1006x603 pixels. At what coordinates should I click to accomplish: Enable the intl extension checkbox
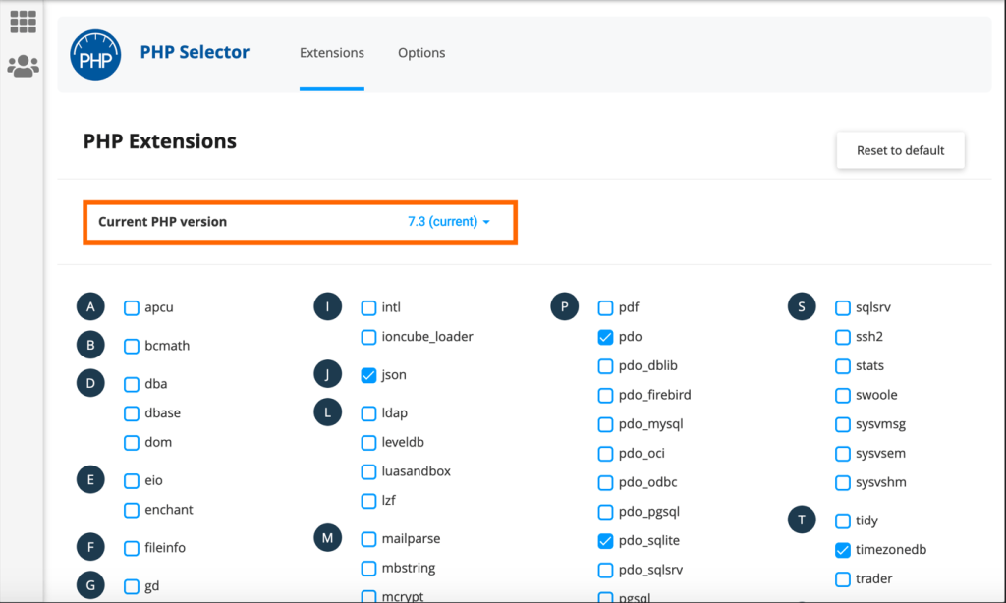pyautogui.click(x=369, y=308)
